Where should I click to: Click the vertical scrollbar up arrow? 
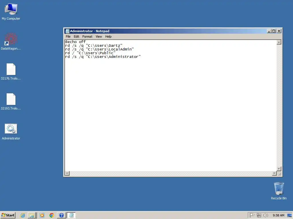[x=279, y=42]
